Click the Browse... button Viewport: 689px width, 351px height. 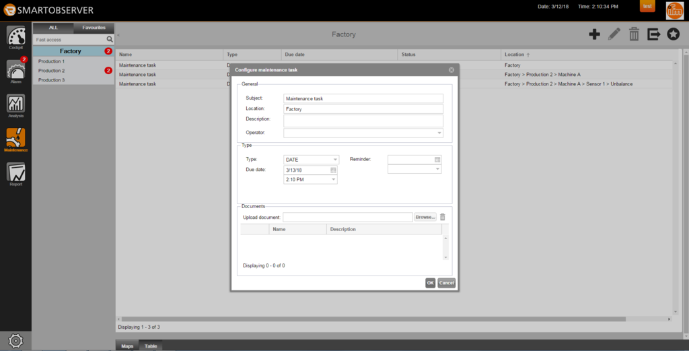coord(425,217)
